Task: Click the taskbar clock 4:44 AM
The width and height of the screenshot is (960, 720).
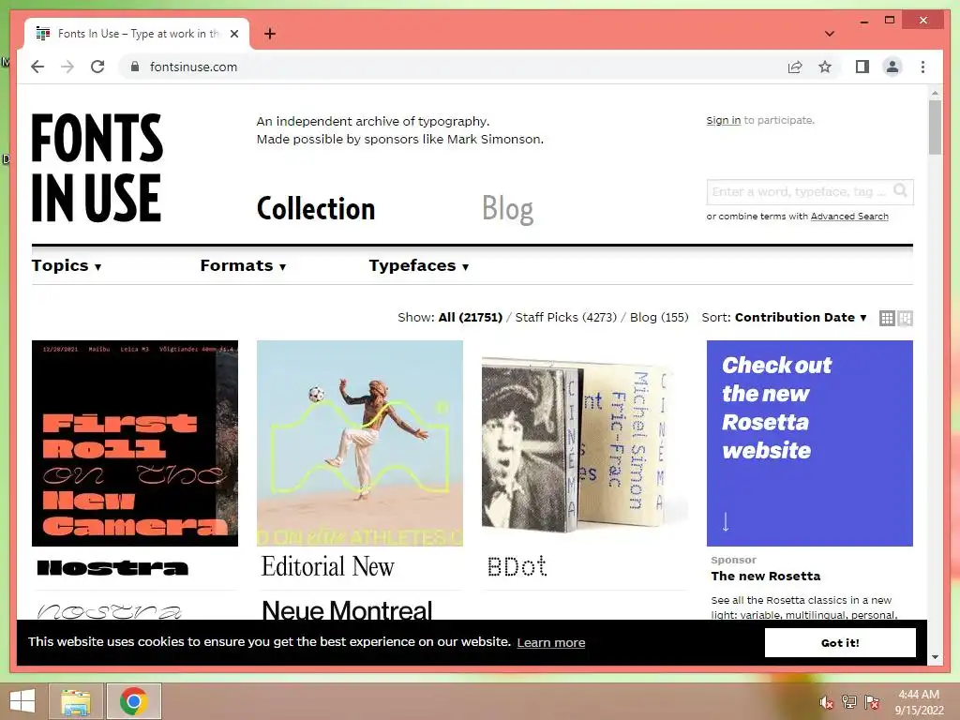Action: (919, 695)
